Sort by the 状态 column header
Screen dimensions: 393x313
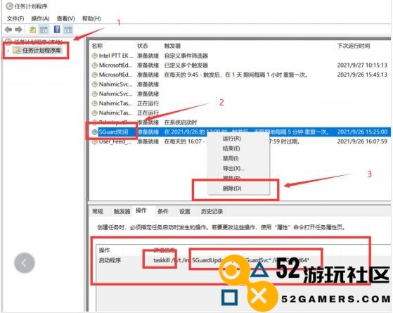tap(143, 46)
